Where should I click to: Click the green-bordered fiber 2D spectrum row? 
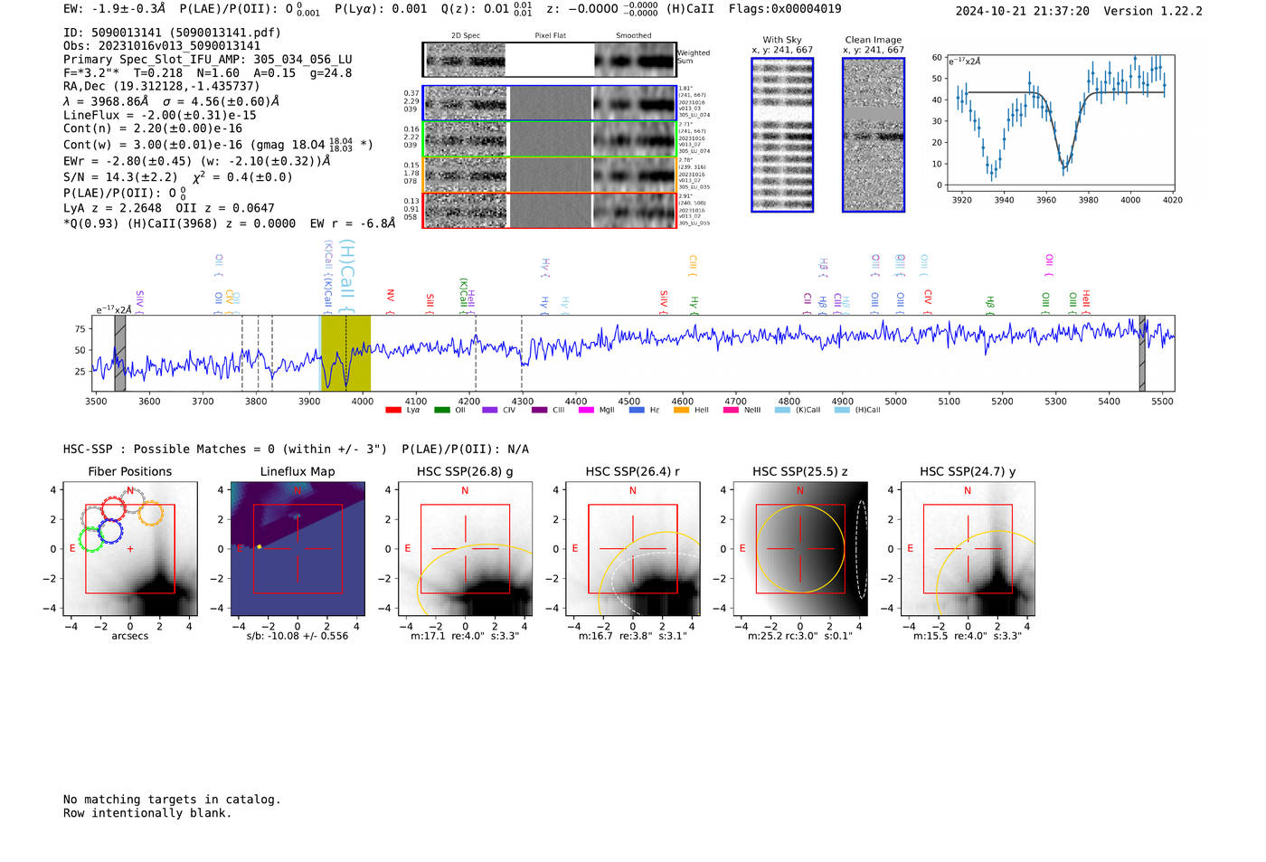[550, 139]
